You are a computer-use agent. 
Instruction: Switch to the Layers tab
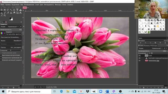click(141, 45)
